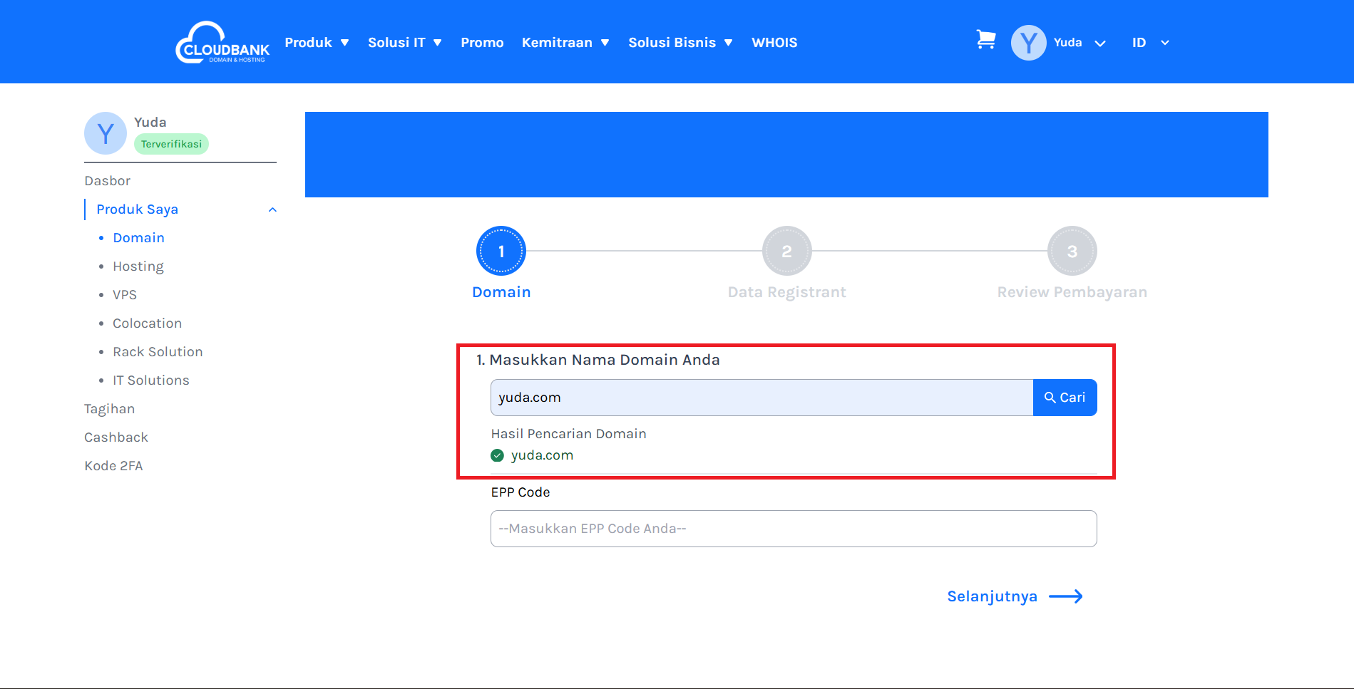Open the Solusi IT dropdown
Viewport: 1354px width, 689px height.
click(404, 43)
